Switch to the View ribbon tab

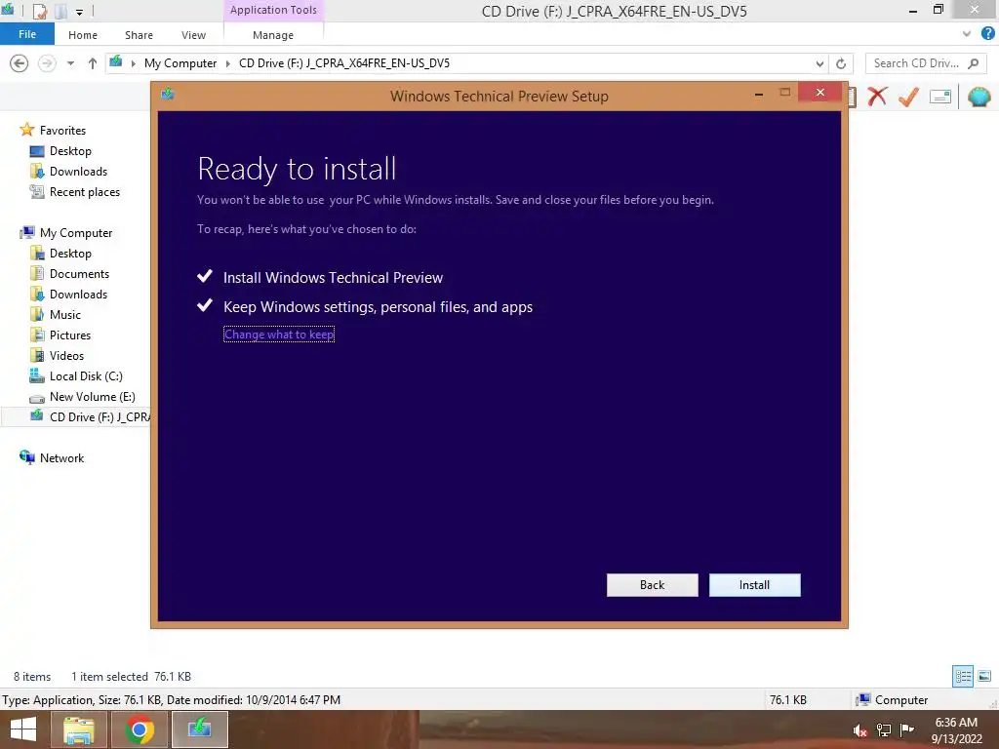point(193,35)
